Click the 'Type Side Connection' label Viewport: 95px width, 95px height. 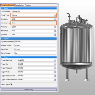tap(9, 79)
